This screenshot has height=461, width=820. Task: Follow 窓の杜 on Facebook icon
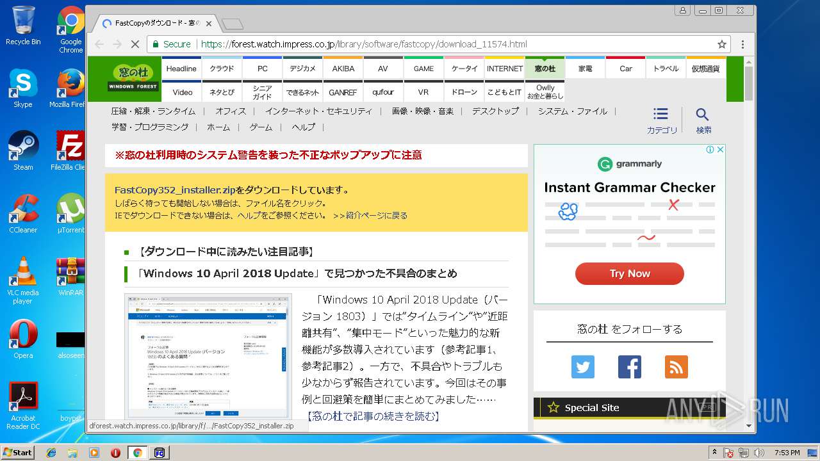[630, 367]
